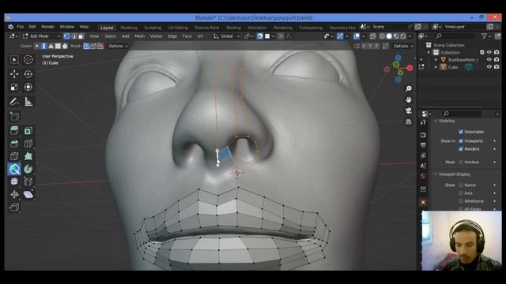This screenshot has width=506, height=284.
Task: Collapse the Visibility panel
Action: [x=436, y=121]
